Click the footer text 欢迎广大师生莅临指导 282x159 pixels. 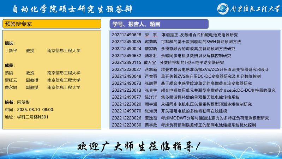[x=140, y=146]
